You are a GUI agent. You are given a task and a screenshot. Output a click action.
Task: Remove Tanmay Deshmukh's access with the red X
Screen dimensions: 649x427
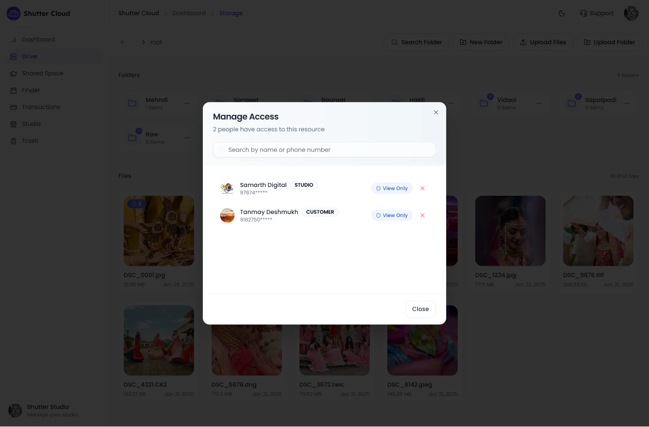pos(423,215)
